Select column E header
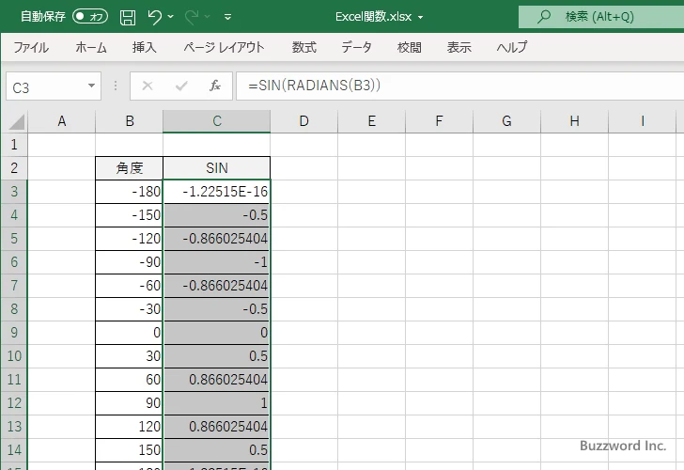The image size is (684, 470). tap(371, 121)
